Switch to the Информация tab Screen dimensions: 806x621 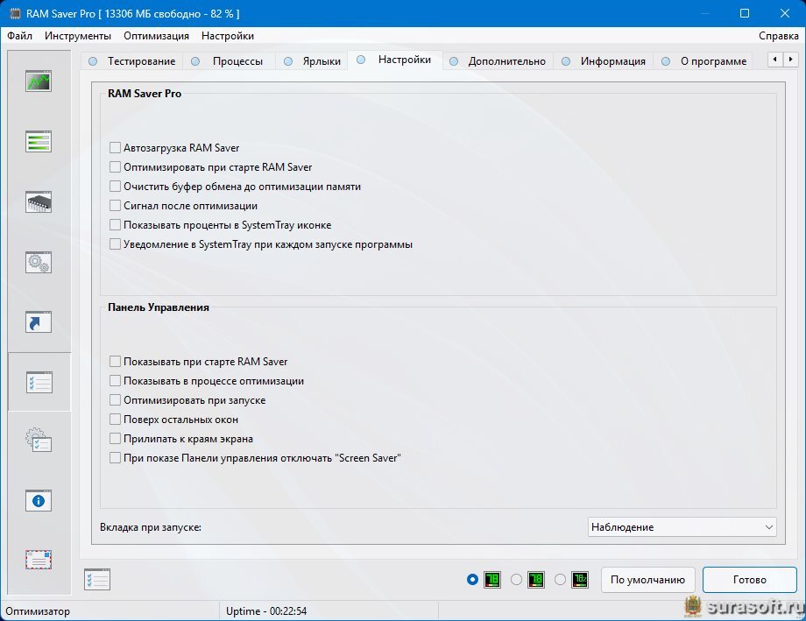pyautogui.click(x=604, y=61)
